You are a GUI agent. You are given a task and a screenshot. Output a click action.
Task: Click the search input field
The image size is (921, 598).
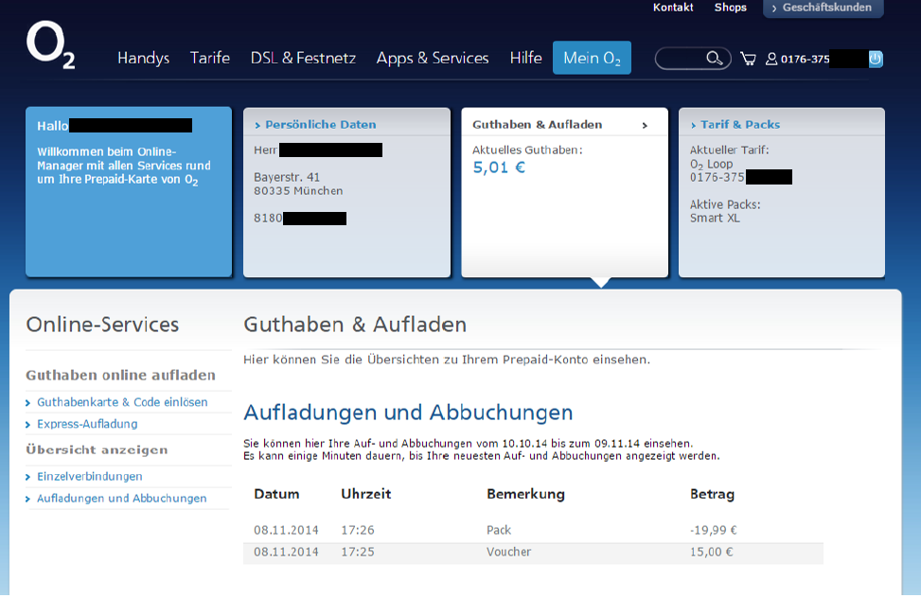coord(693,58)
